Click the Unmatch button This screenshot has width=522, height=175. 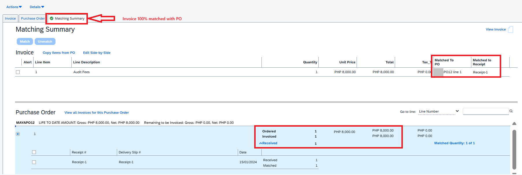click(x=45, y=41)
